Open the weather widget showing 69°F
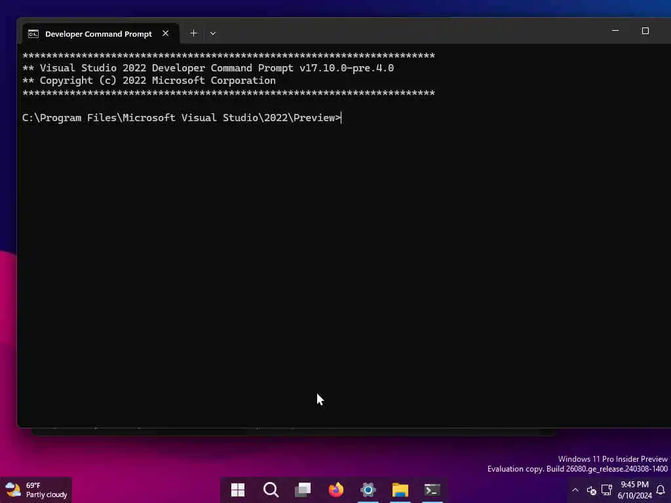671x503 pixels. click(36, 490)
